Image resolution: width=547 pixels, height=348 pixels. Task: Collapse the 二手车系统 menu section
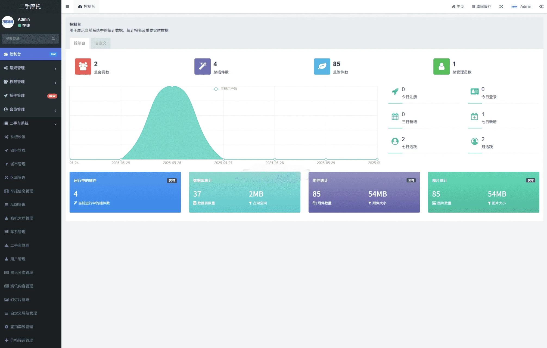pyautogui.click(x=31, y=123)
